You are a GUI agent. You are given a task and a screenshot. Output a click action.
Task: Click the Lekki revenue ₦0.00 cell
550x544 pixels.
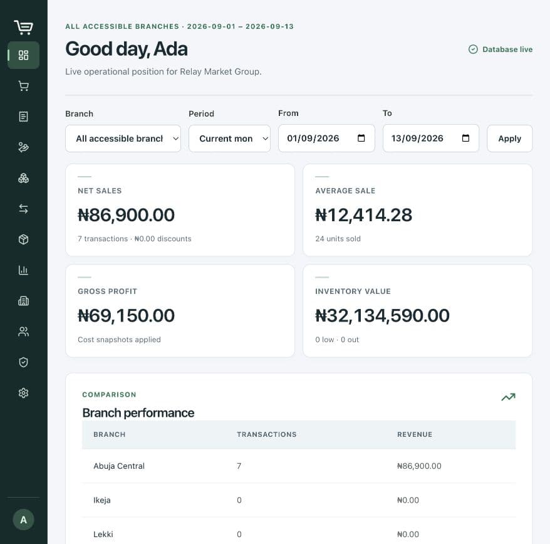408,534
